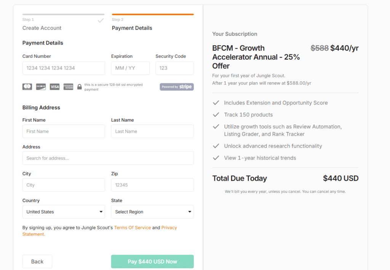This screenshot has width=390, height=270.
Task: Open the Country dropdown
Action: tap(64, 211)
